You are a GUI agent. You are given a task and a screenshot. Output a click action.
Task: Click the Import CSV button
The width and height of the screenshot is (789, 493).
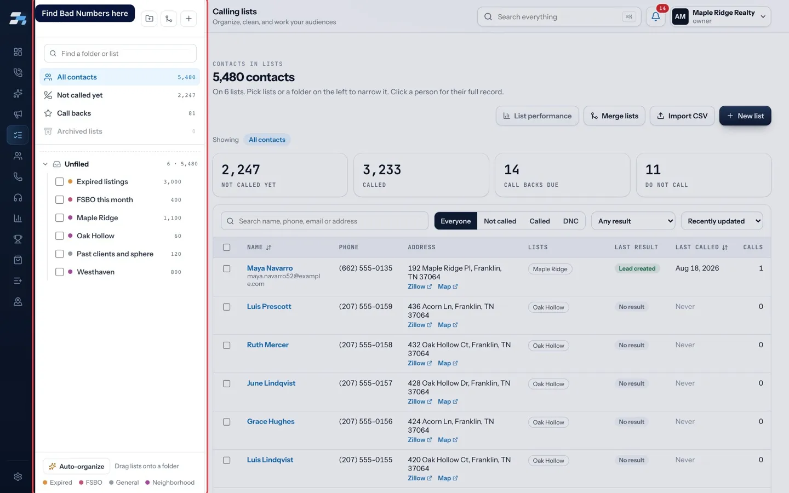click(x=682, y=116)
